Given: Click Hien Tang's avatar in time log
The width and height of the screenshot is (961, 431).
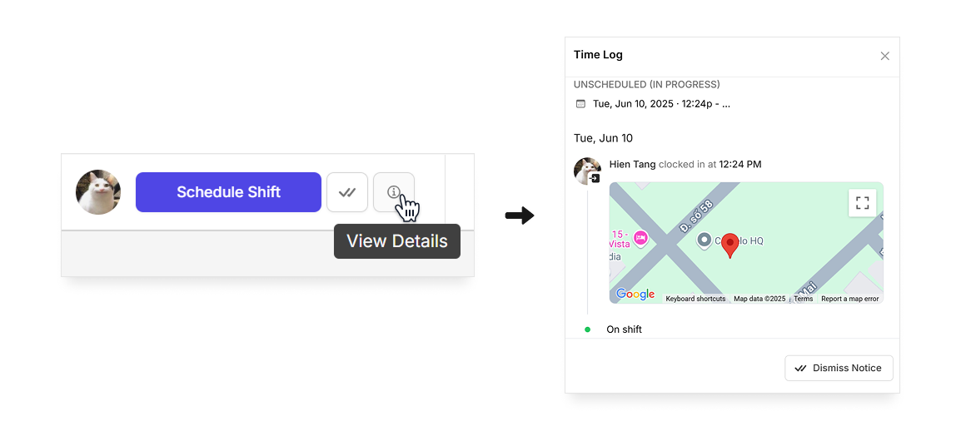Looking at the screenshot, I should pos(586,171).
